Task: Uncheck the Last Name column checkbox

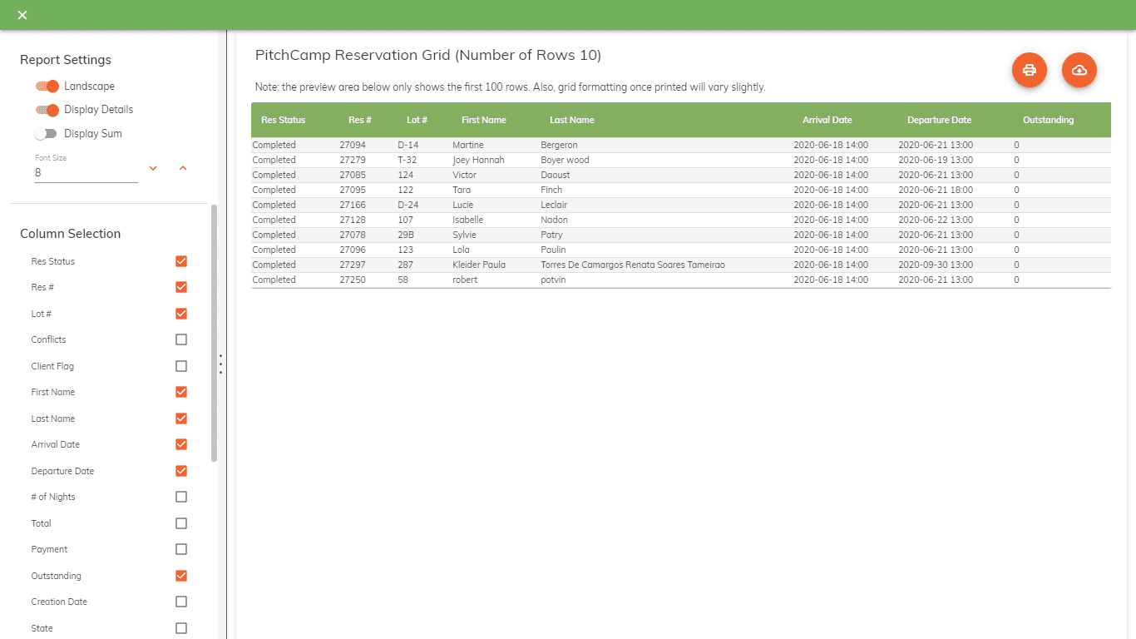Action: point(181,419)
